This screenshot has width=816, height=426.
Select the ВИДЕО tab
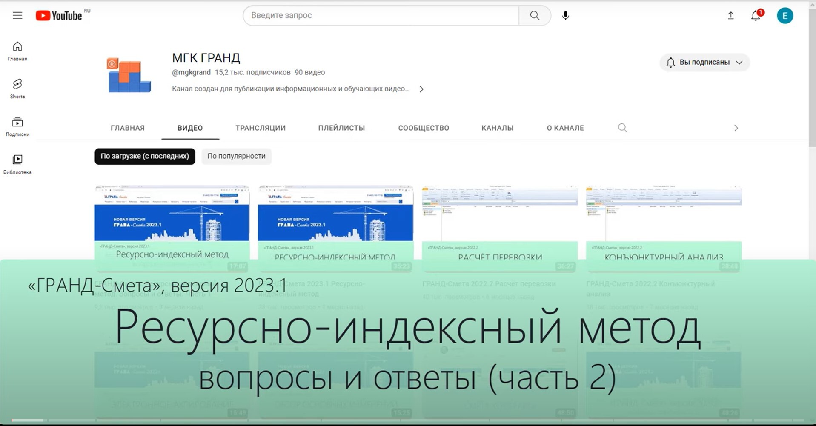[x=190, y=128]
